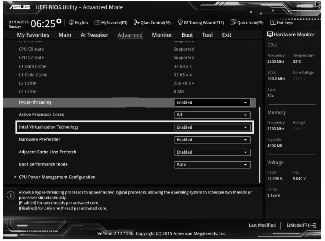The image size is (325, 241).
Task: Click the info icon beside the help text
Action: click(x=11, y=196)
